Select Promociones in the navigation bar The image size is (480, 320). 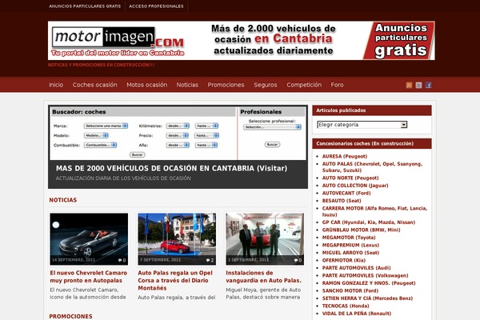226,85
